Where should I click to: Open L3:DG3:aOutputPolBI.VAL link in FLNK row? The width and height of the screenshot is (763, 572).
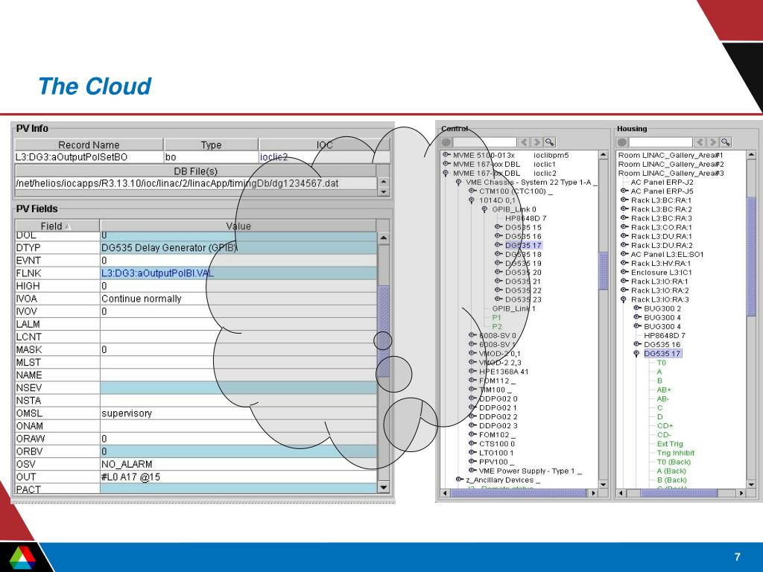[157, 273]
